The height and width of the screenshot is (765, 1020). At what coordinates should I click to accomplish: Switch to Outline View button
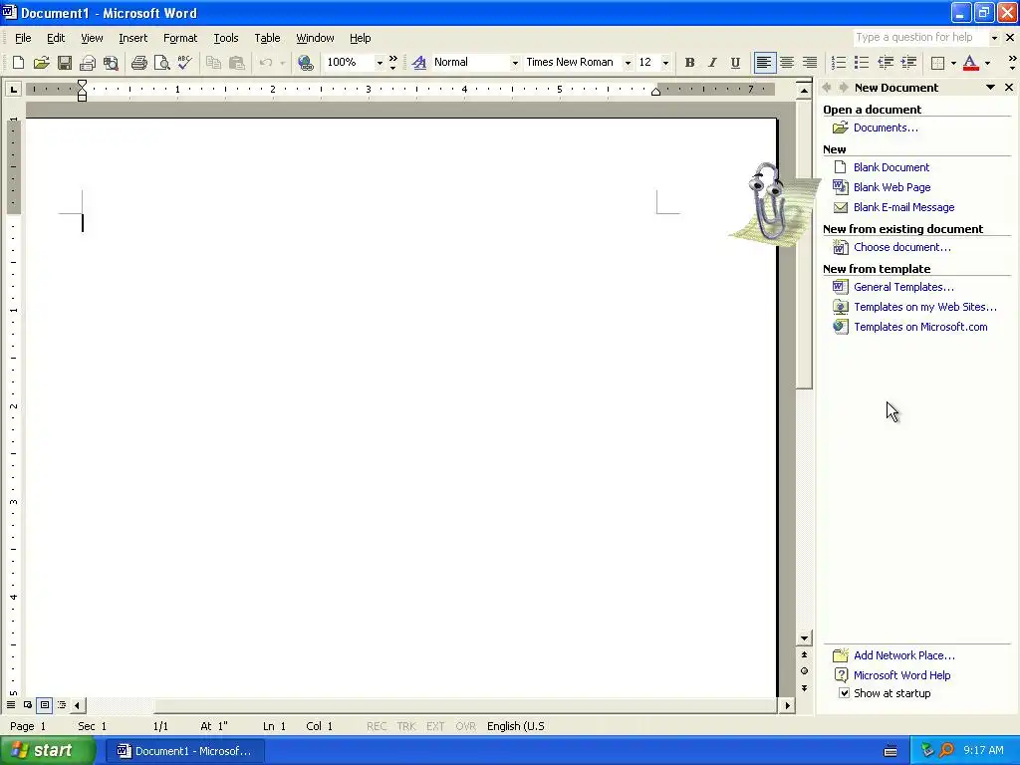(62, 704)
